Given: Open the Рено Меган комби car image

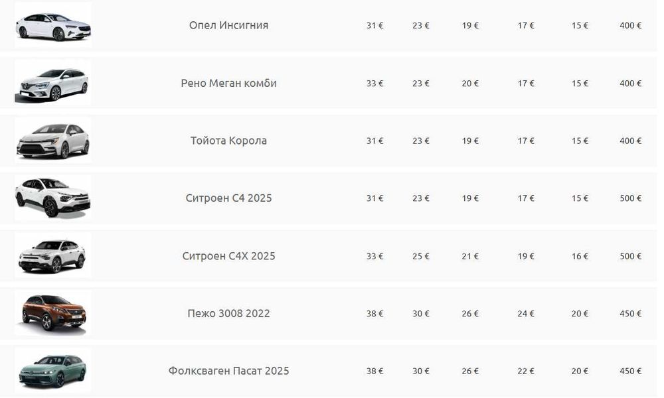Looking at the screenshot, I should pyautogui.click(x=53, y=84).
